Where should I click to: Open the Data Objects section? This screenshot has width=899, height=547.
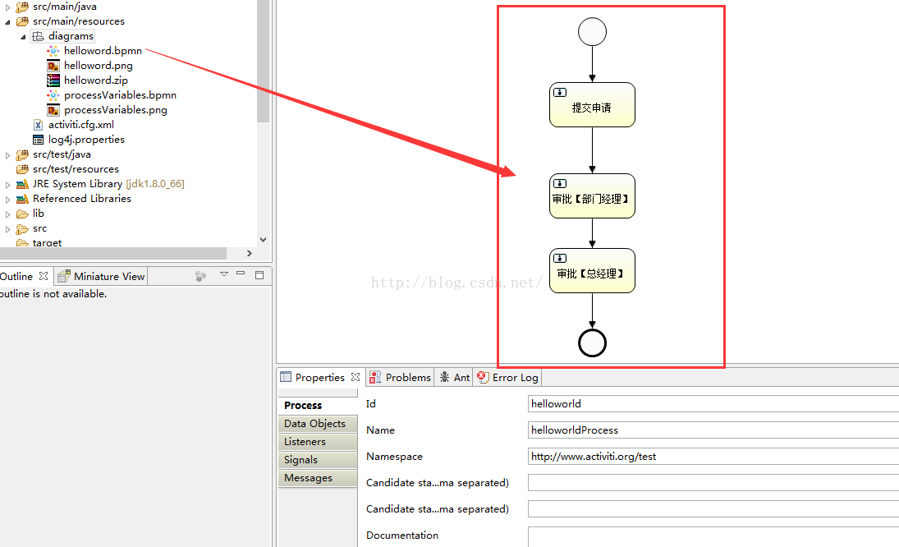tap(318, 423)
